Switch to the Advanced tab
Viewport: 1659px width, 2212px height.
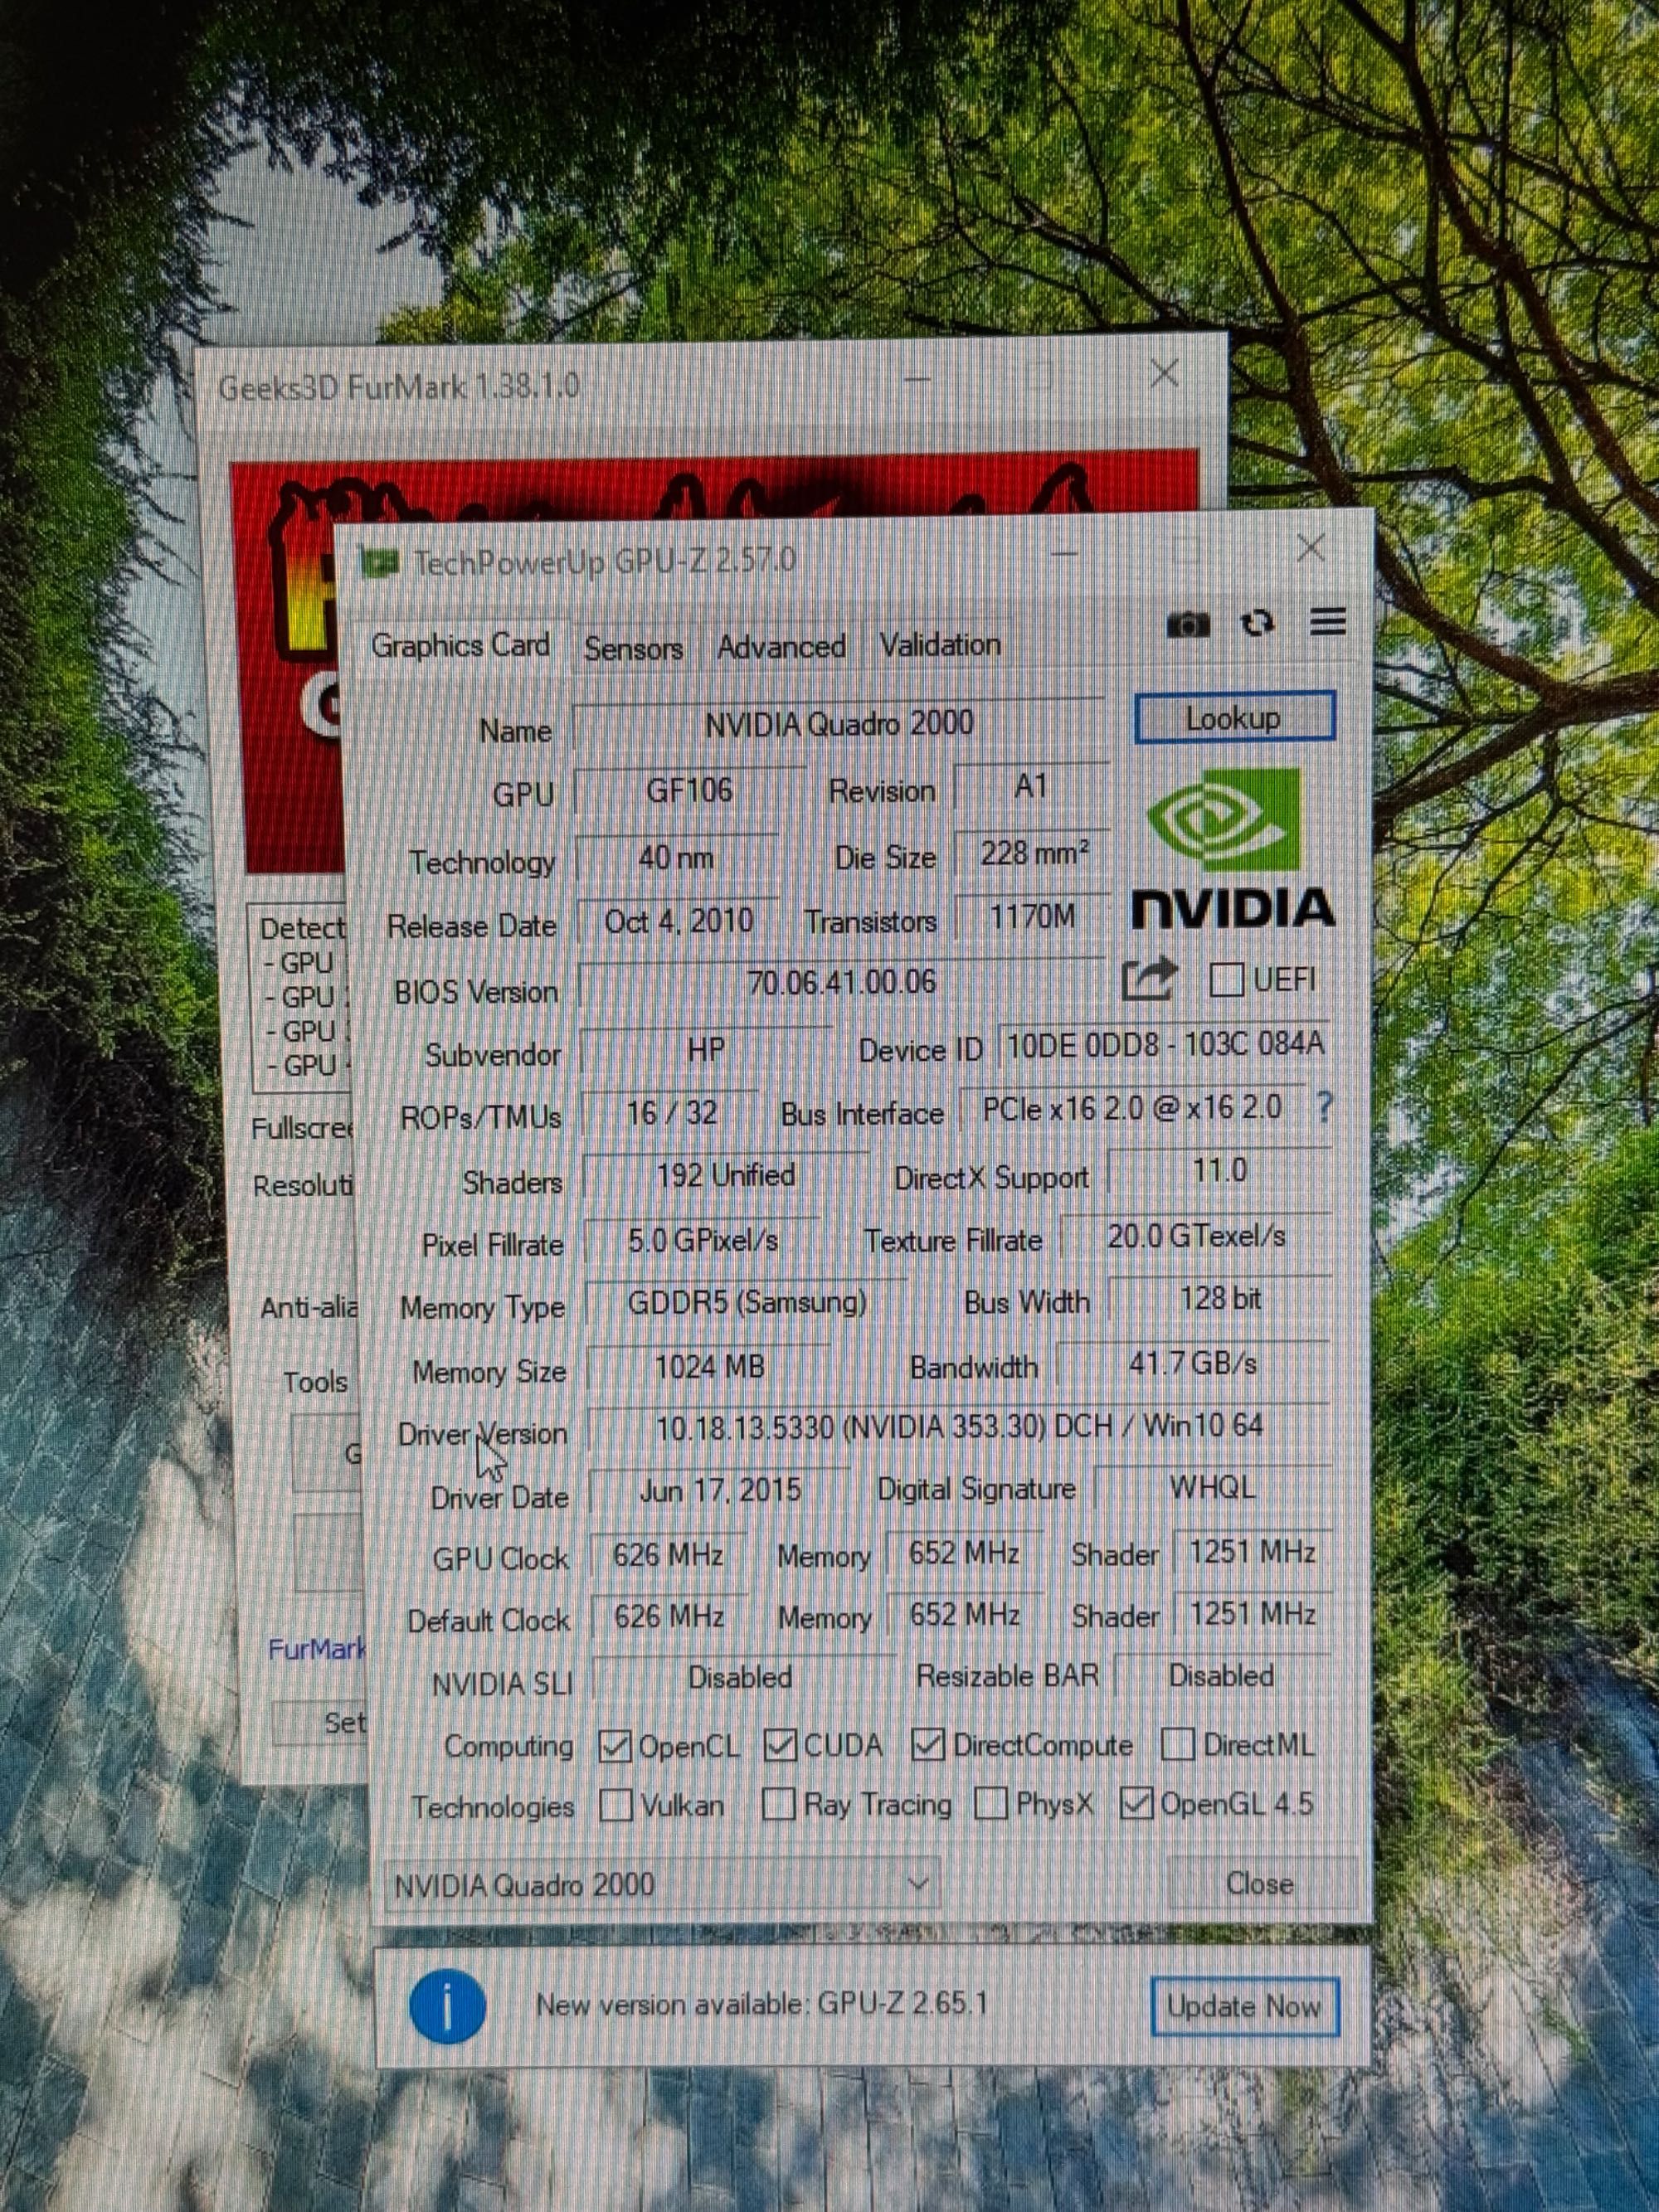781,647
